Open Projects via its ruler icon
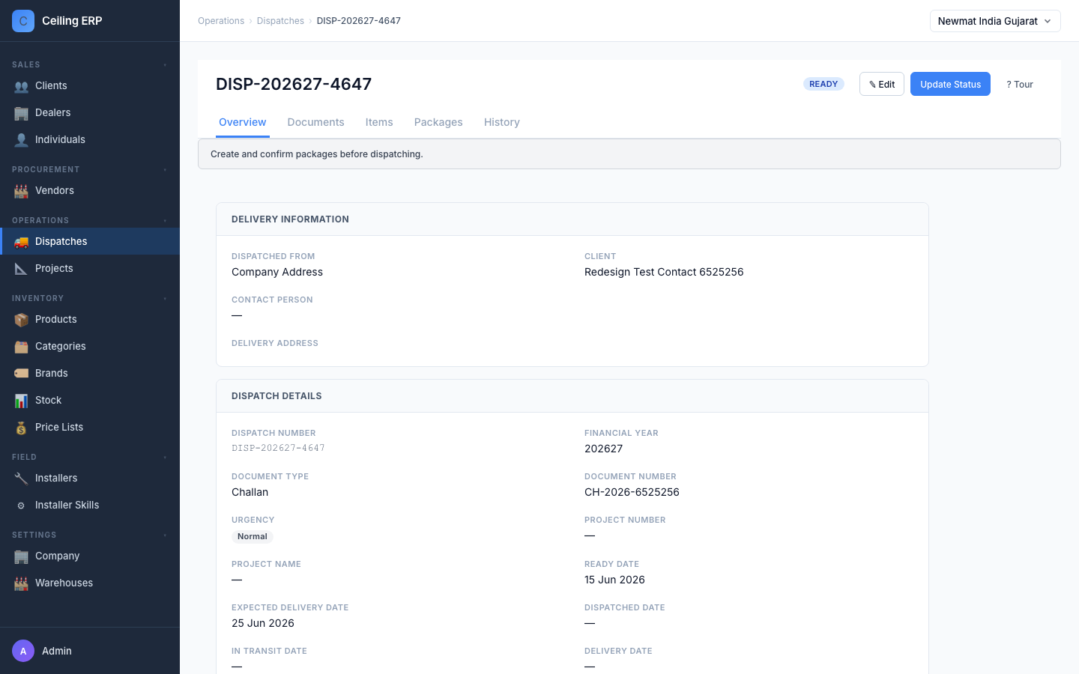This screenshot has width=1079, height=674. click(x=21, y=269)
